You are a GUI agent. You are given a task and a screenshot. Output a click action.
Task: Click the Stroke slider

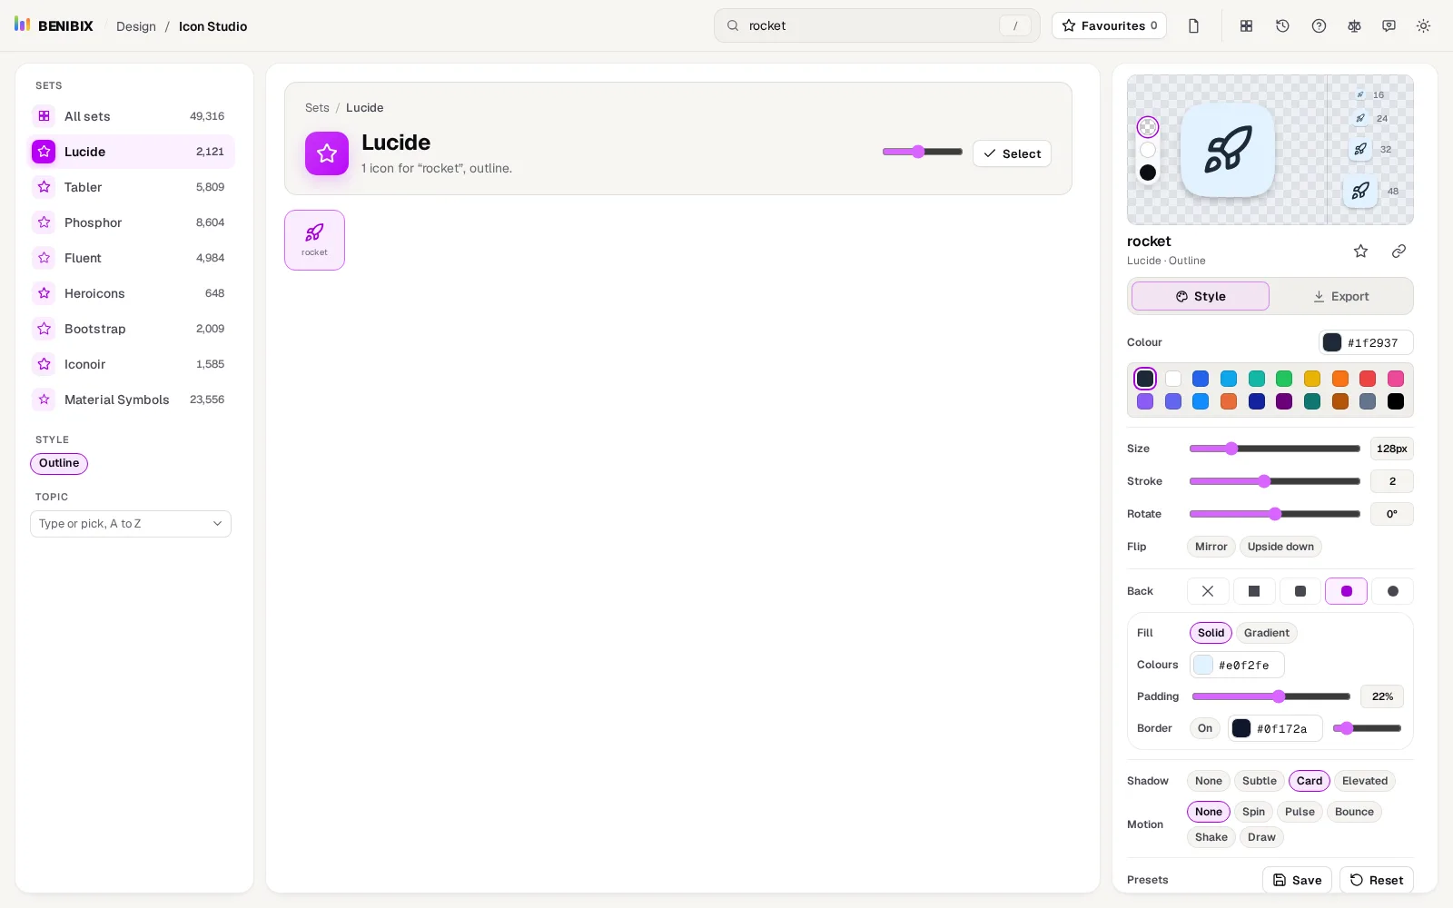[x=1275, y=481]
